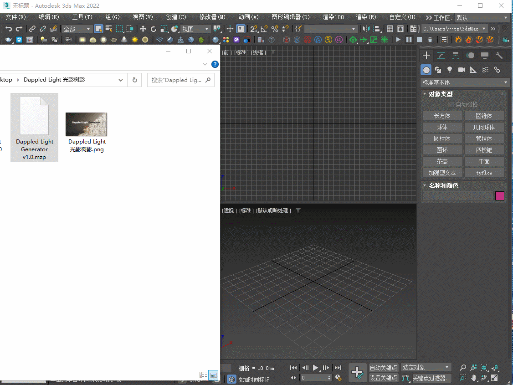Open the Utilities wrench panel tab
Screen dimensions: 513x385
[499, 55]
